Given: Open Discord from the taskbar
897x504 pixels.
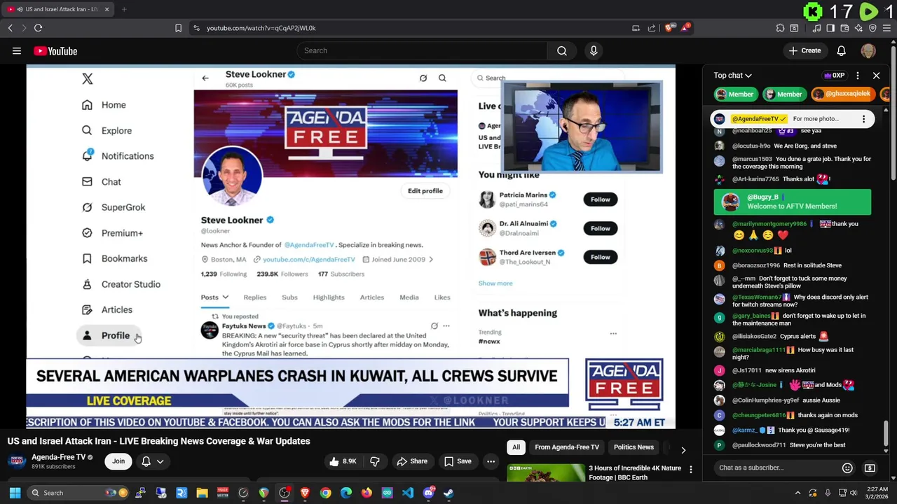Looking at the screenshot, I should click(428, 493).
